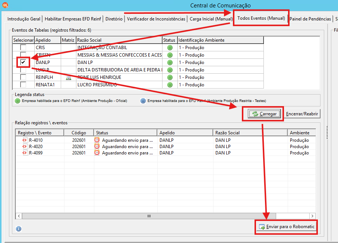Tick the REINFLH company checkbox
The image size is (338, 243).
pyautogui.click(x=23, y=77)
